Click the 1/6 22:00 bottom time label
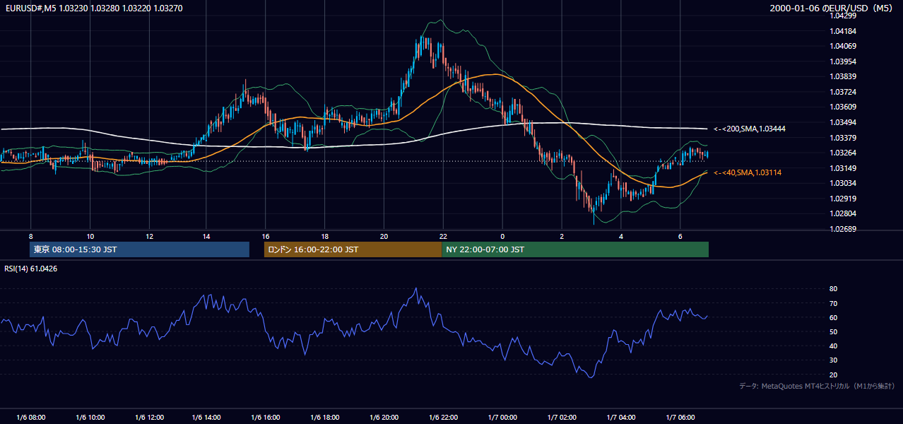903x424 pixels. coord(444,418)
